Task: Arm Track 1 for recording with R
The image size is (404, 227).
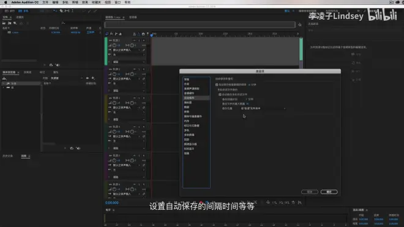Action: pyautogui.click(x=144, y=40)
